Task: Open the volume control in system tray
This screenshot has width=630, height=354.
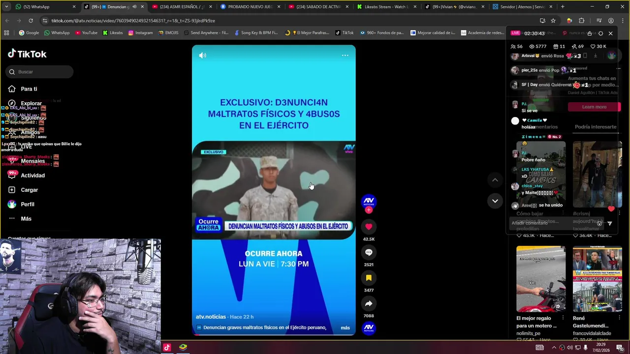Action: click(x=570, y=348)
